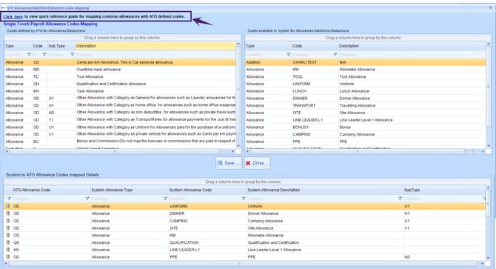Click Description filter field in ATO grid
The image size is (496, 269).
point(155,54)
